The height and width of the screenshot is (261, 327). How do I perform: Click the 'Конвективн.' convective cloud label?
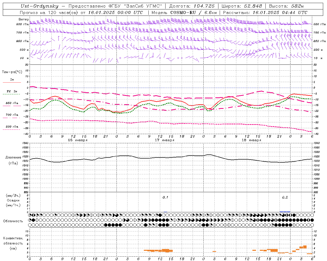[x=13, y=238]
